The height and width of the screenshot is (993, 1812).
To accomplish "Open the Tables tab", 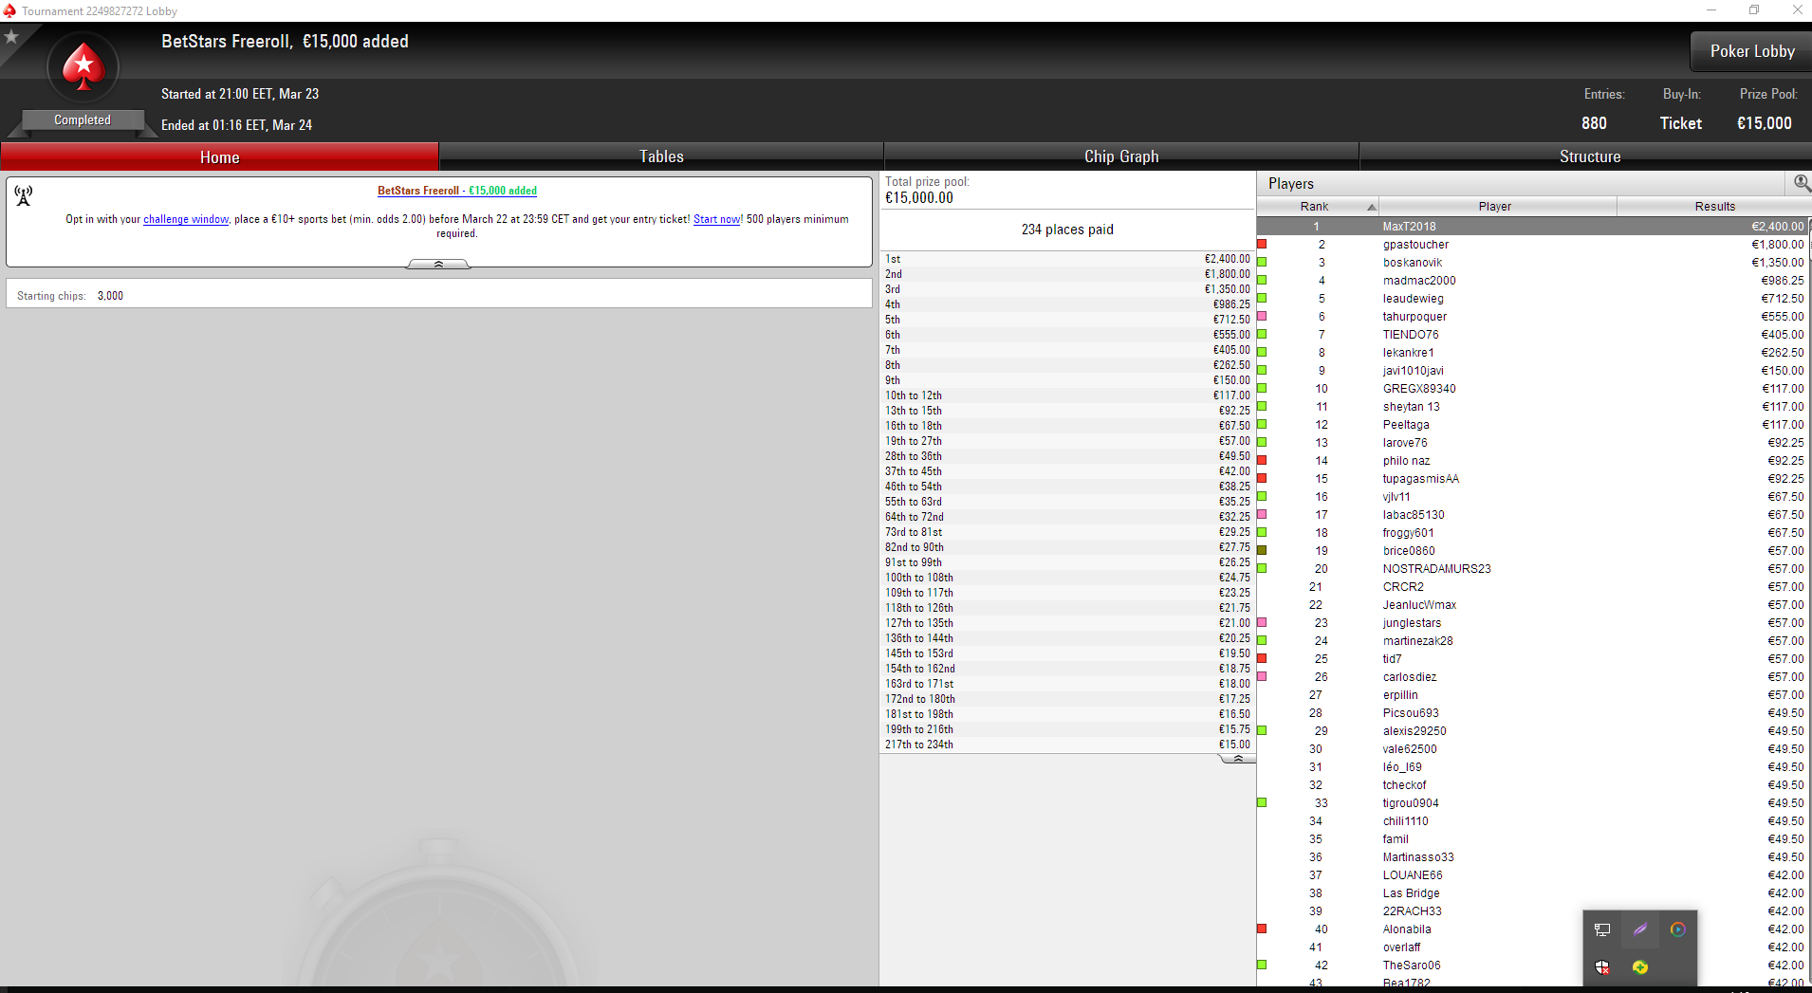I will coord(661,156).
